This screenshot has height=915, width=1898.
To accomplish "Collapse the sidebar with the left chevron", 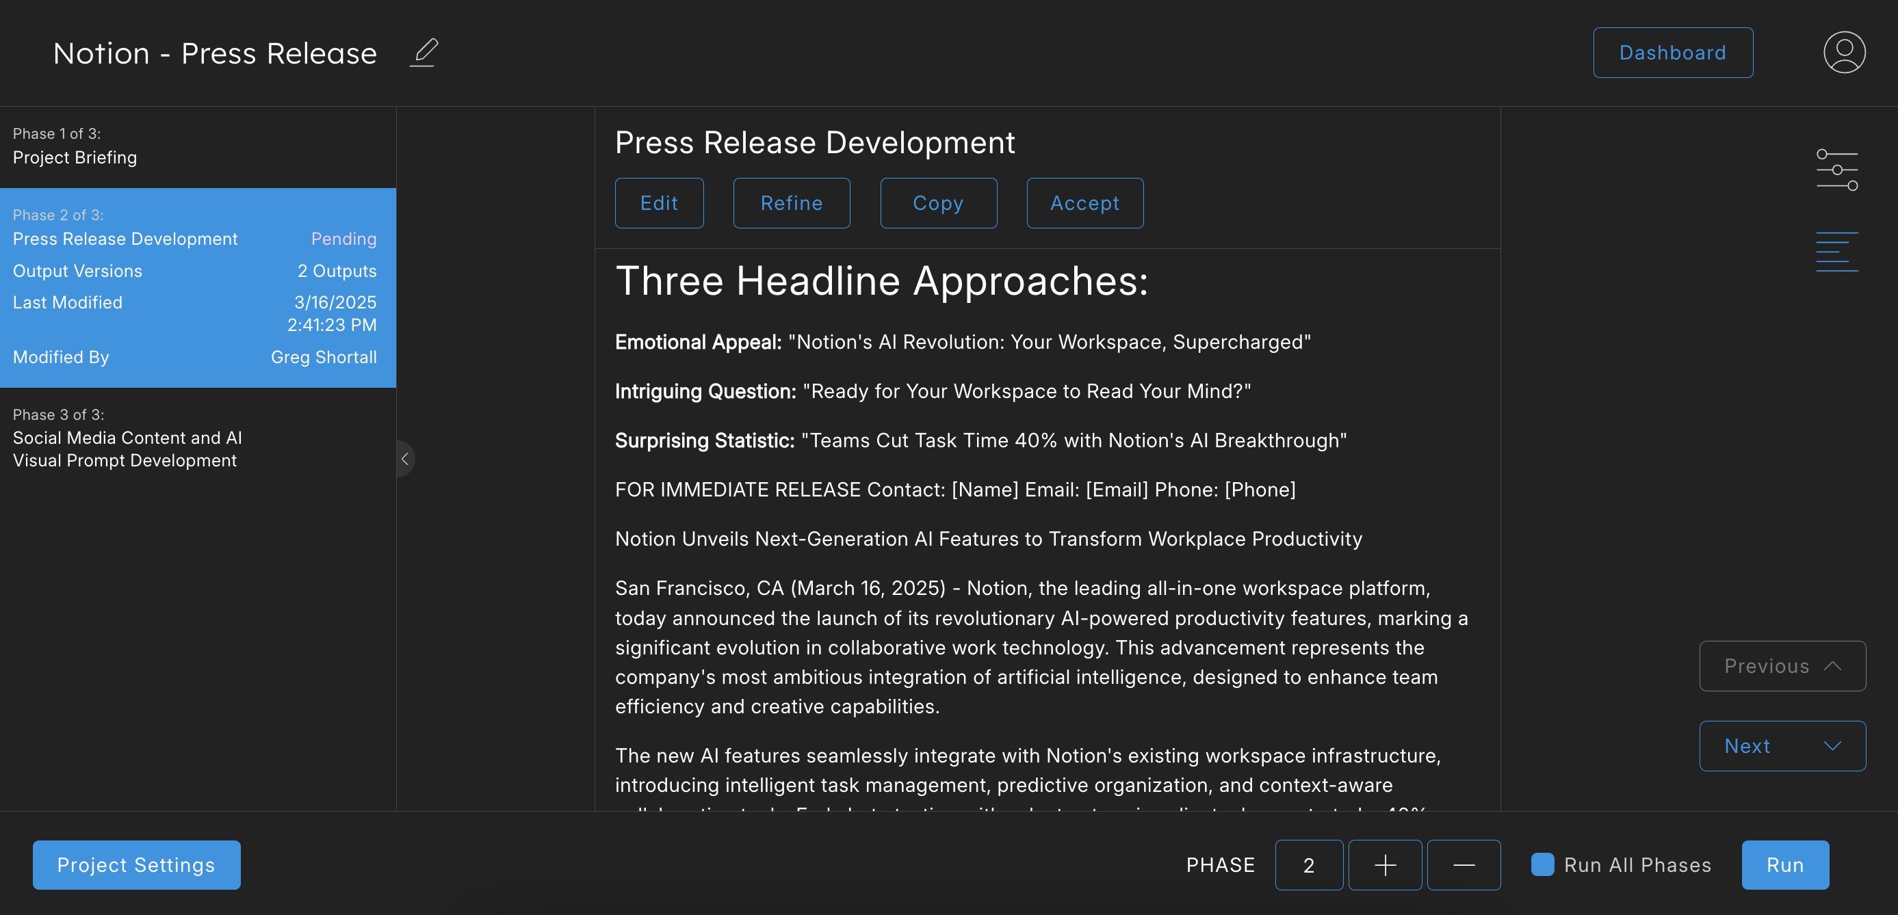I will pos(404,459).
